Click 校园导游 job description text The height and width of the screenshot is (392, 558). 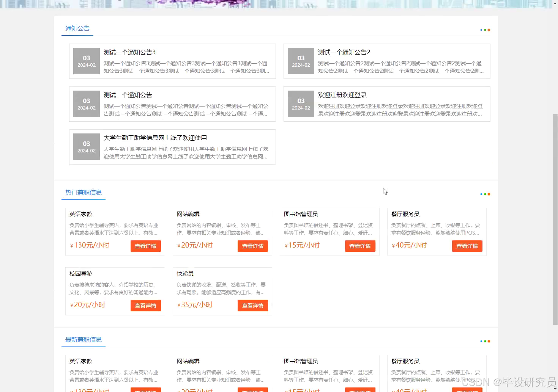113,289
